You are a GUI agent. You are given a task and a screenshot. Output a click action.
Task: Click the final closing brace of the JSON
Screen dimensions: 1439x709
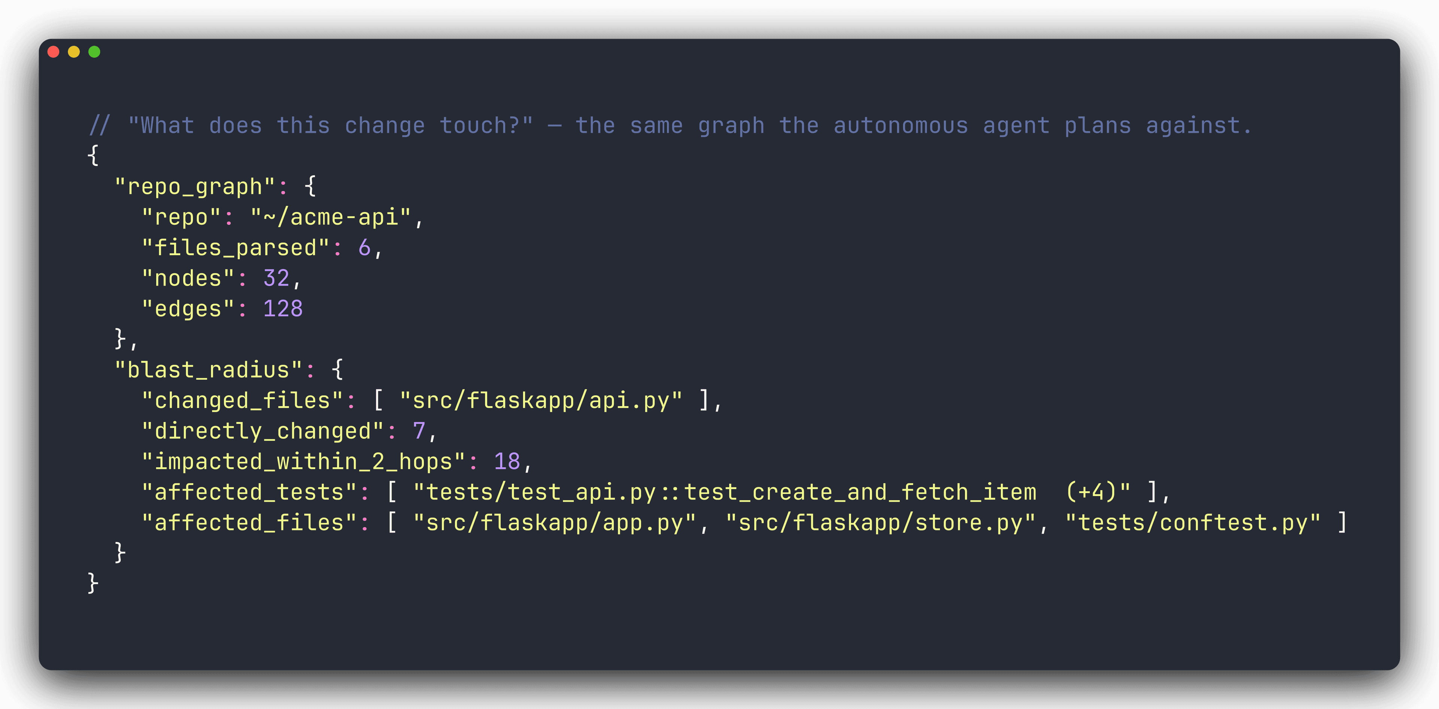tap(93, 583)
